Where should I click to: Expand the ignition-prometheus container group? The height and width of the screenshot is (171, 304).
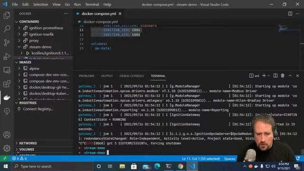19,28
